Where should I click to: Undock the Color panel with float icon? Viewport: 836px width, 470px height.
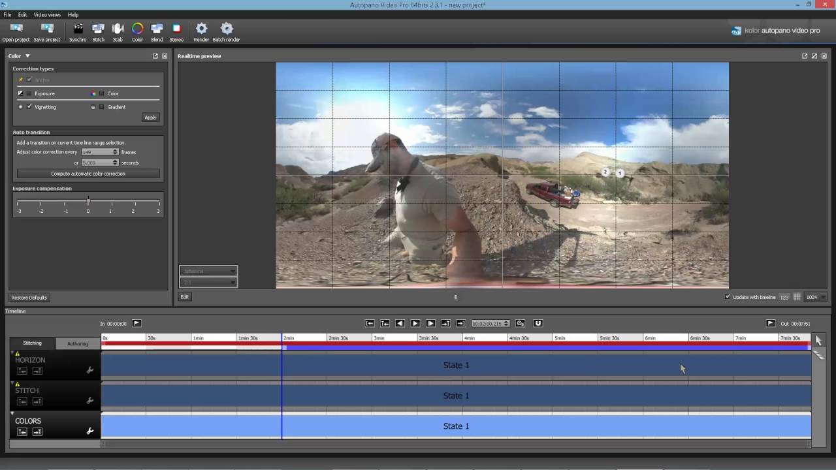(155, 56)
